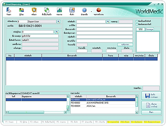Click the F2 ผู้ป่วย status bar shortcut
The width and height of the screenshot is (166, 126).
pyautogui.click(x=24, y=122)
